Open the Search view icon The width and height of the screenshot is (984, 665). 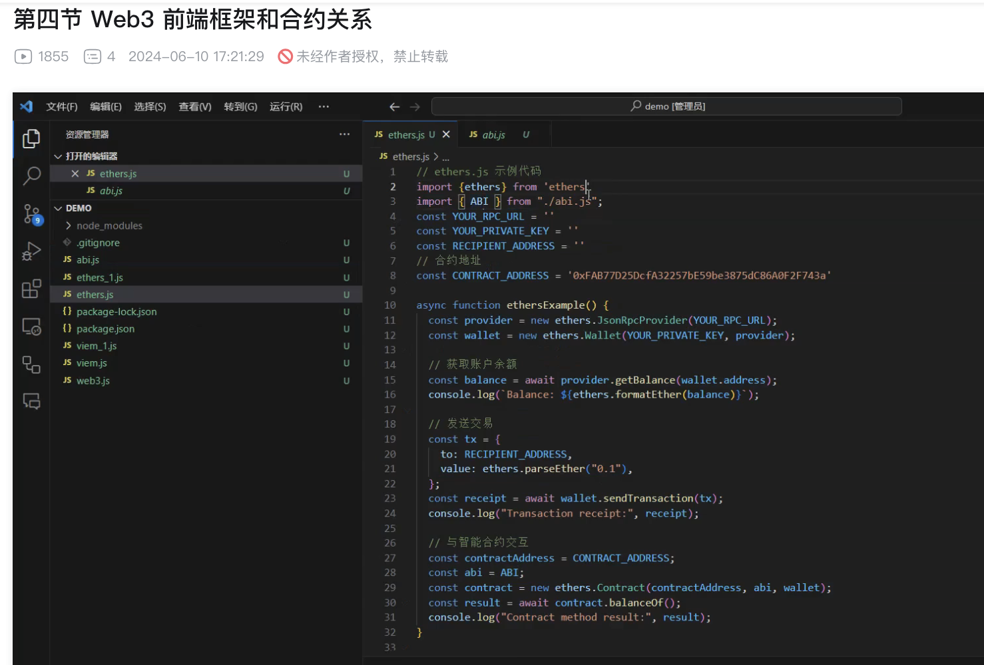pyautogui.click(x=31, y=176)
